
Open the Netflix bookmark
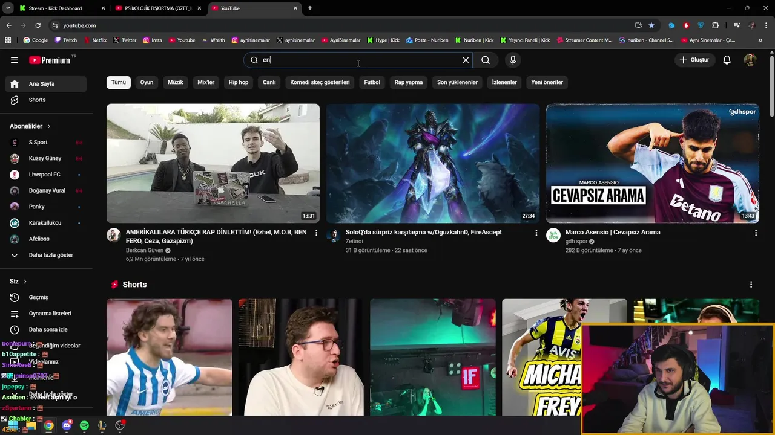95,40
